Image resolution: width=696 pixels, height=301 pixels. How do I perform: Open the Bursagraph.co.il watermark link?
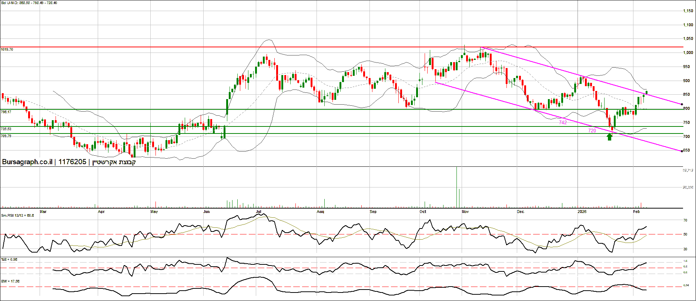pyautogui.click(x=27, y=162)
